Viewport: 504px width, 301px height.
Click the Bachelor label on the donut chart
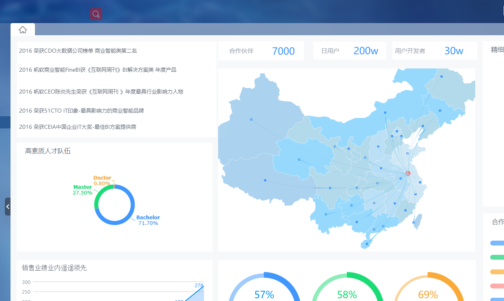pos(148,218)
